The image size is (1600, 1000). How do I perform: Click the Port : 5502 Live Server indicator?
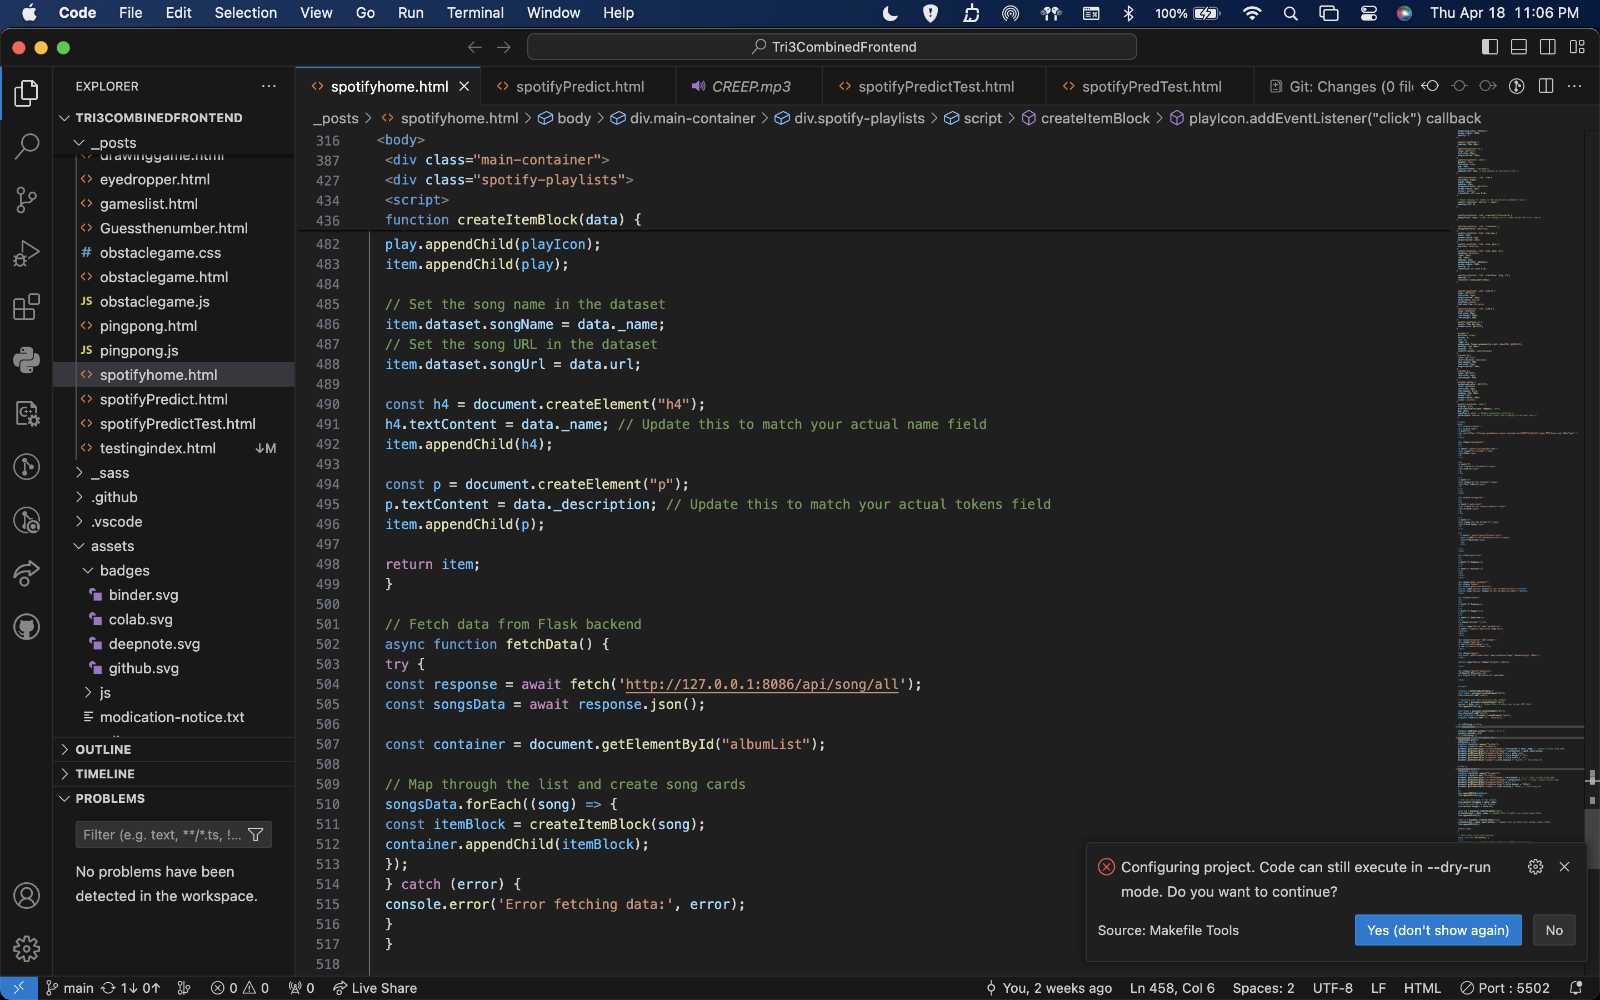[1505, 987]
